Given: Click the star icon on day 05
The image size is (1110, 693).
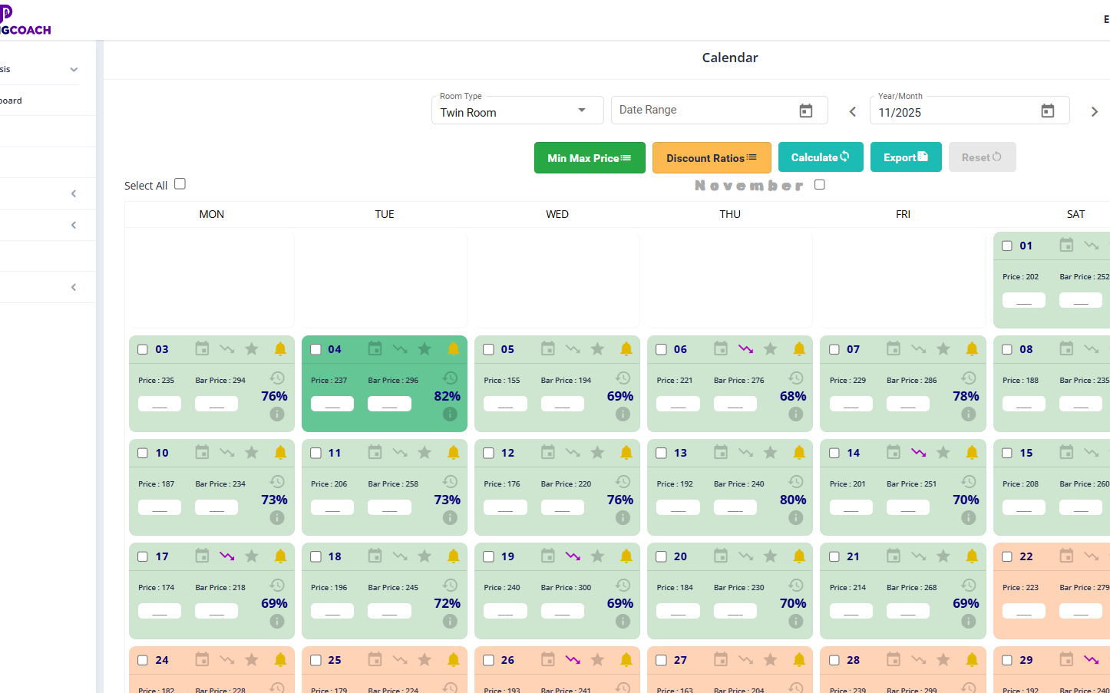Looking at the screenshot, I should tap(597, 349).
